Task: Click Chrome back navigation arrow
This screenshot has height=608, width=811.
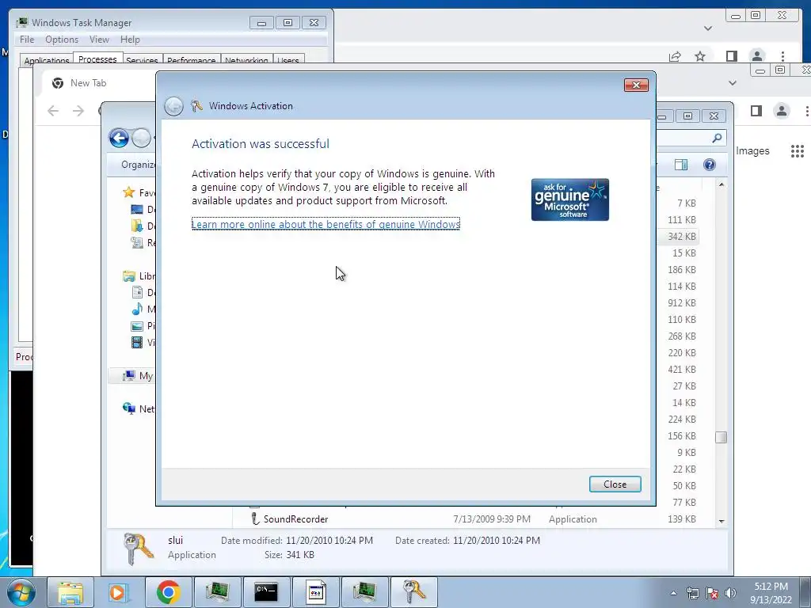Action: (53, 111)
